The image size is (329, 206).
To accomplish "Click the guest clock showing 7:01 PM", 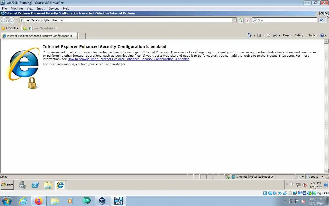I will pyautogui.click(x=316, y=185).
